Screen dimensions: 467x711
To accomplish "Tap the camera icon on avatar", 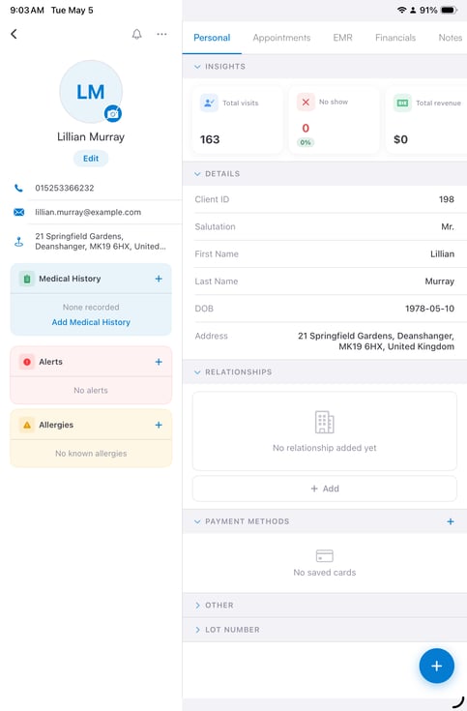I will (x=113, y=113).
